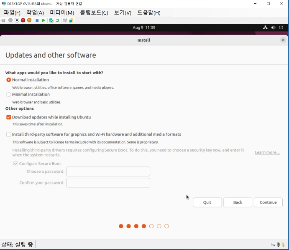
Task: Shut down the VM with the red icon
Action: pyautogui.click(x=23, y=20)
